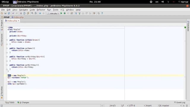Viewport: 190px width, 107px height.
Task: Open the index.php run configuration dropdown
Action: click(53, 13)
